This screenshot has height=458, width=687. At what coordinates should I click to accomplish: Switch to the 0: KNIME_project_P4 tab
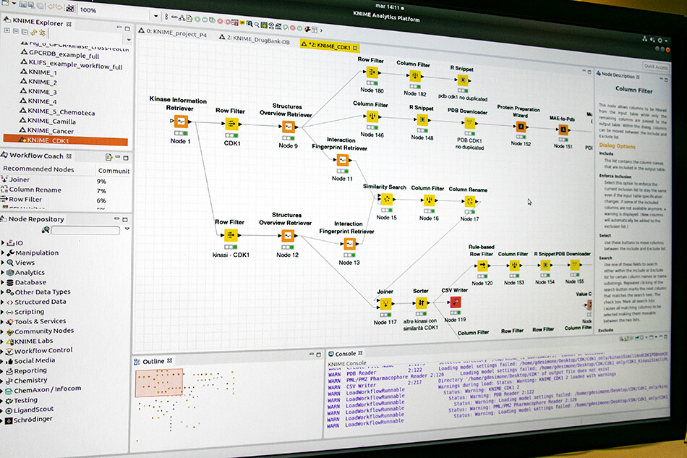tap(173, 33)
